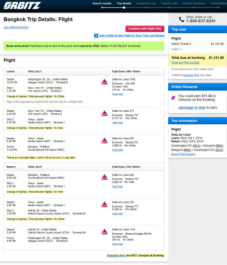Screen dimensions: 227x265
Task: Click the Orbucks rewards purple icon
Action: coord(173,98)
